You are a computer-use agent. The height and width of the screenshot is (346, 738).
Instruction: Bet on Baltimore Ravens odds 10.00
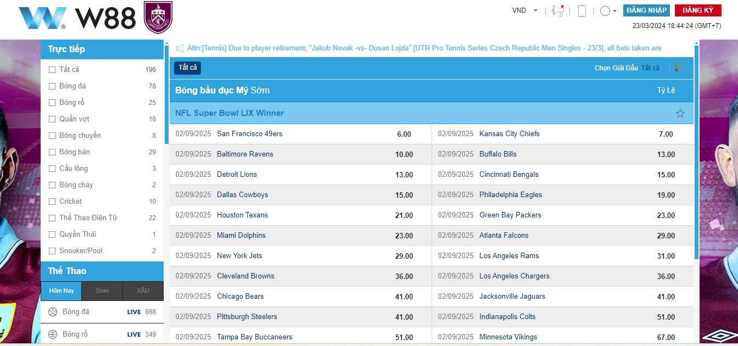tap(404, 154)
